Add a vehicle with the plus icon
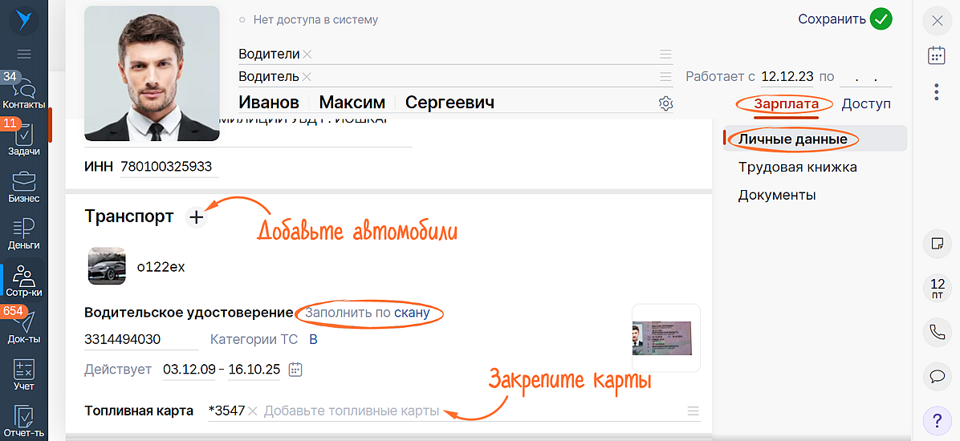The width and height of the screenshot is (960, 441). point(196,216)
